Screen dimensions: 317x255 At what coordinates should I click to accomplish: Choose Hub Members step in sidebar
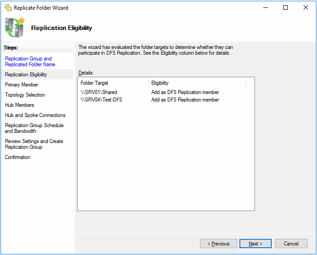point(19,105)
